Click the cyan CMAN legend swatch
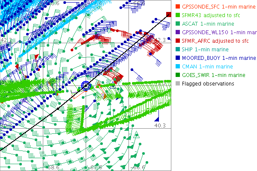 tap(178, 67)
